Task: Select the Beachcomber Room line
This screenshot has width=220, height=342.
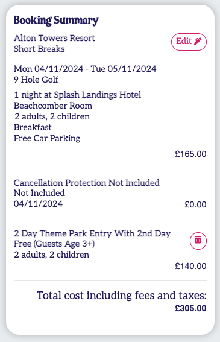Action: pos(53,106)
